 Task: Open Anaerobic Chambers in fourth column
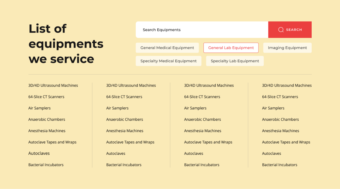(x=280, y=120)
